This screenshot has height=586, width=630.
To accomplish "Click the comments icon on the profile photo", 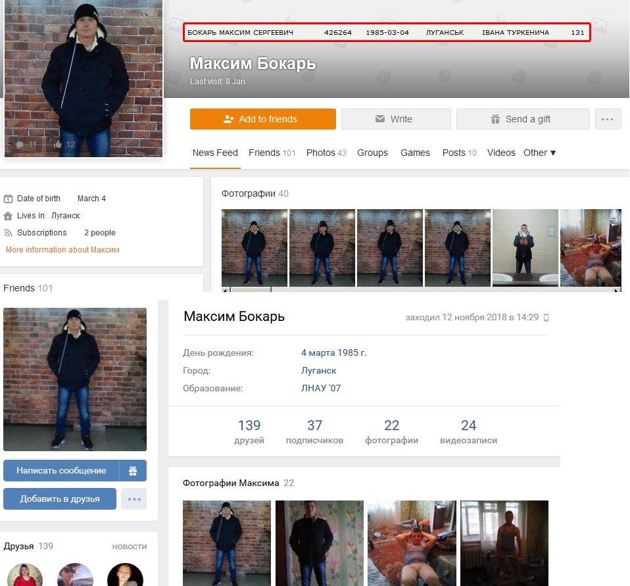I will point(20,145).
